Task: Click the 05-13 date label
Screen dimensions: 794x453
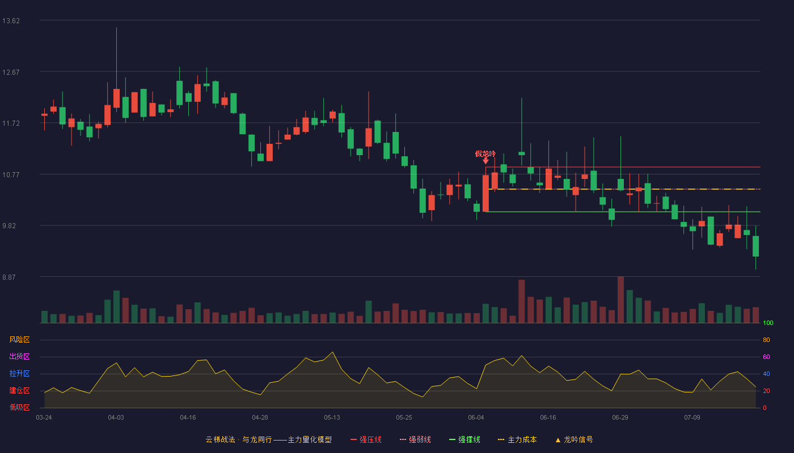Action: [x=332, y=417]
